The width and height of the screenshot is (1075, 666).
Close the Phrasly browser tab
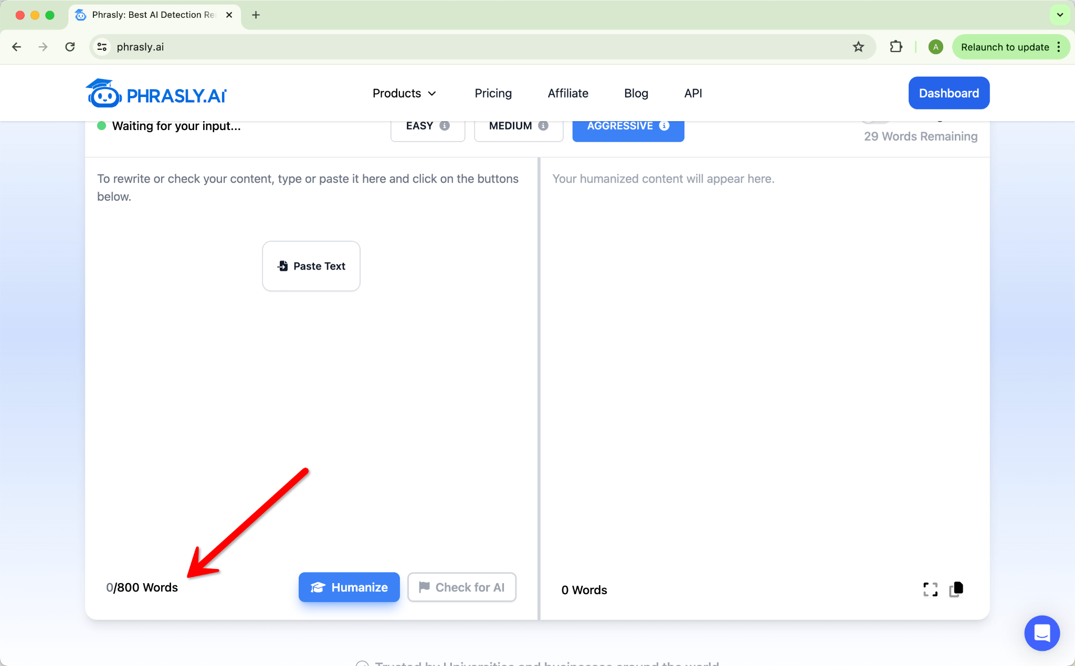pyautogui.click(x=229, y=15)
